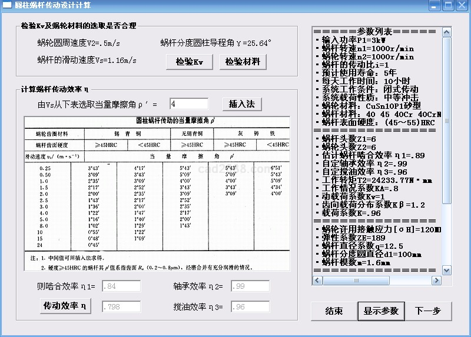Click the window icon in the title bar

7,5
